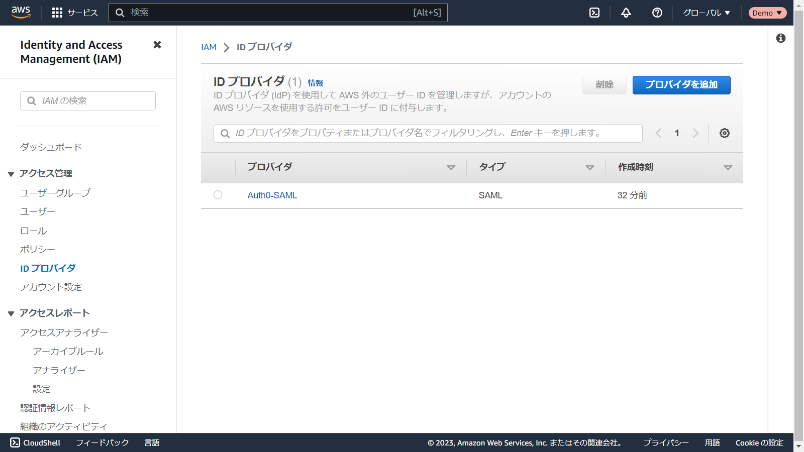Image resolution: width=804 pixels, height=452 pixels.
Task: Open the Auth0-SAML provider link
Action: (272, 195)
